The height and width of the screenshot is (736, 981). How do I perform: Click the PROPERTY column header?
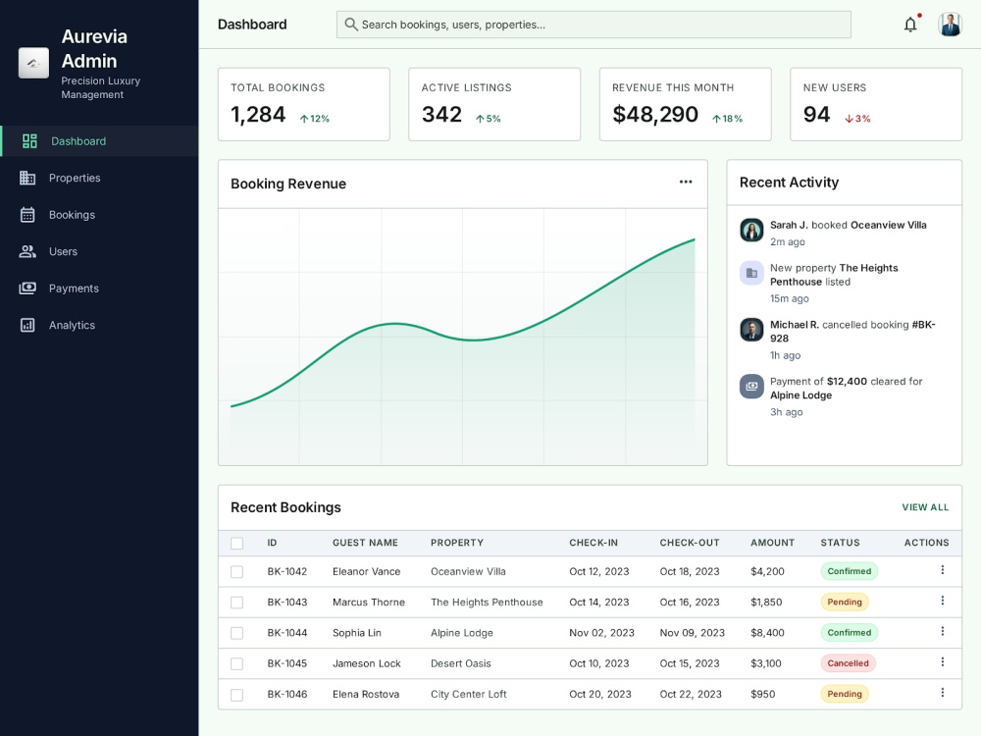[457, 543]
